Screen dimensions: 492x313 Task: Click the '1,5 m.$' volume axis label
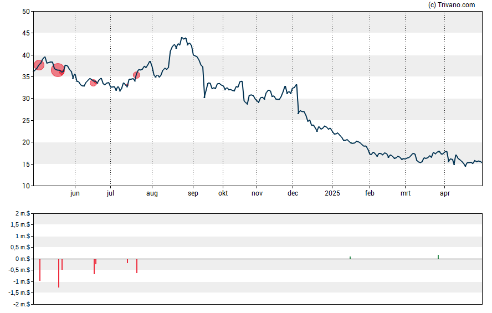coord(20,224)
